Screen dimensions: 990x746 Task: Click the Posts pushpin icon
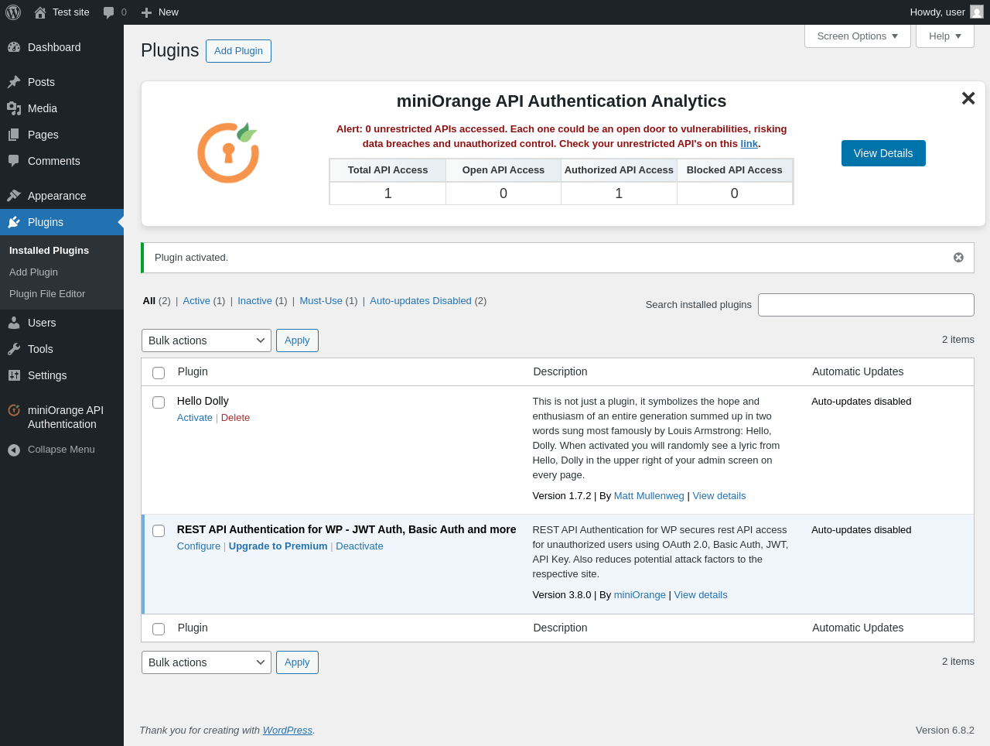coord(14,82)
